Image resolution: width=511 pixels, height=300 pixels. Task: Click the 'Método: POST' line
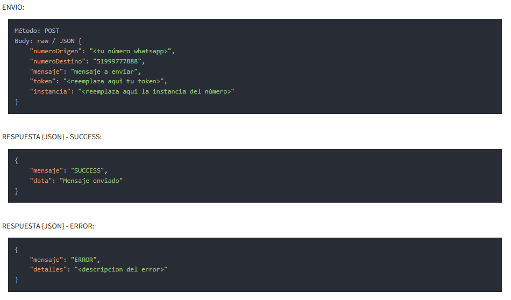(x=37, y=31)
